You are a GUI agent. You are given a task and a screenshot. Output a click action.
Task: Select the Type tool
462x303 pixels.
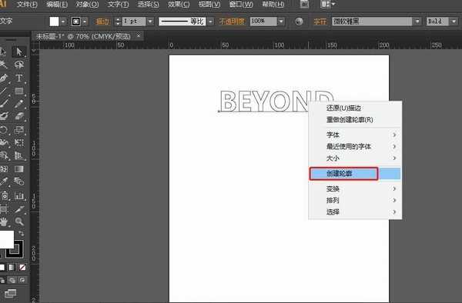click(x=19, y=78)
